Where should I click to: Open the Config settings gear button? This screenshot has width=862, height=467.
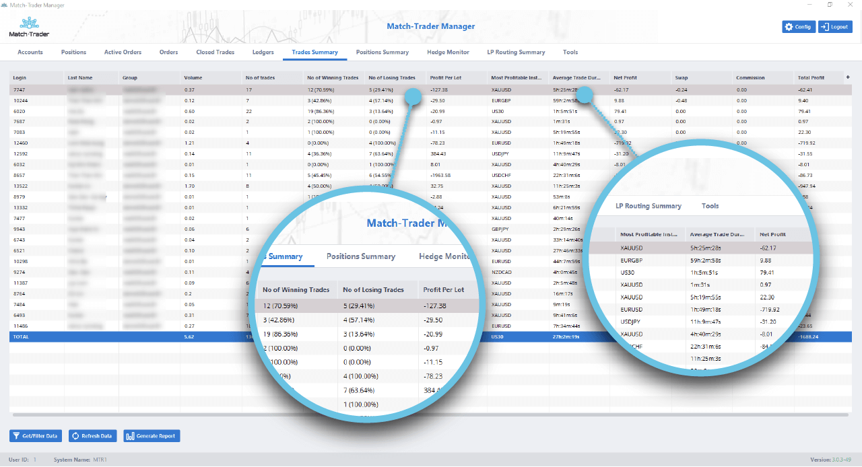pyautogui.click(x=798, y=27)
